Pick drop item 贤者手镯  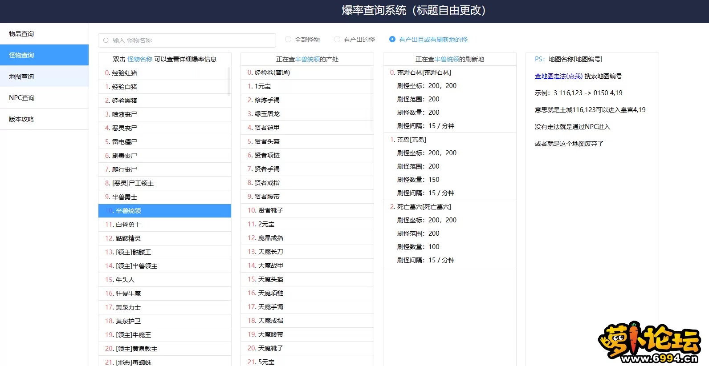[307, 169]
